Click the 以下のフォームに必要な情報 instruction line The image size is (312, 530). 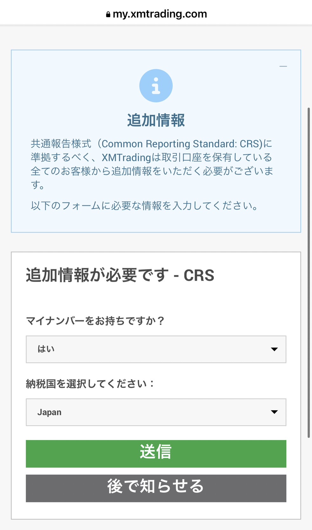[145, 206]
